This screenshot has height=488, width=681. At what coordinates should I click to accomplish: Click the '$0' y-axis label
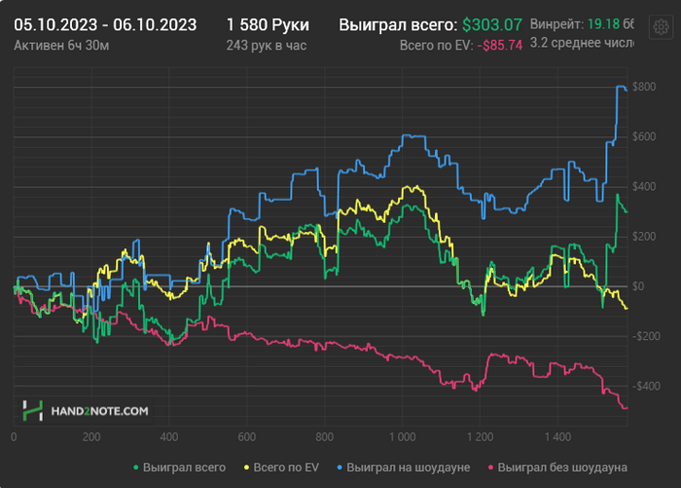638,286
